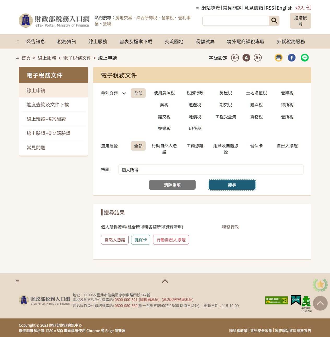Expand the 稅別分類 chevron
The height and width of the screenshot is (337, 330).
coord(124,93)
